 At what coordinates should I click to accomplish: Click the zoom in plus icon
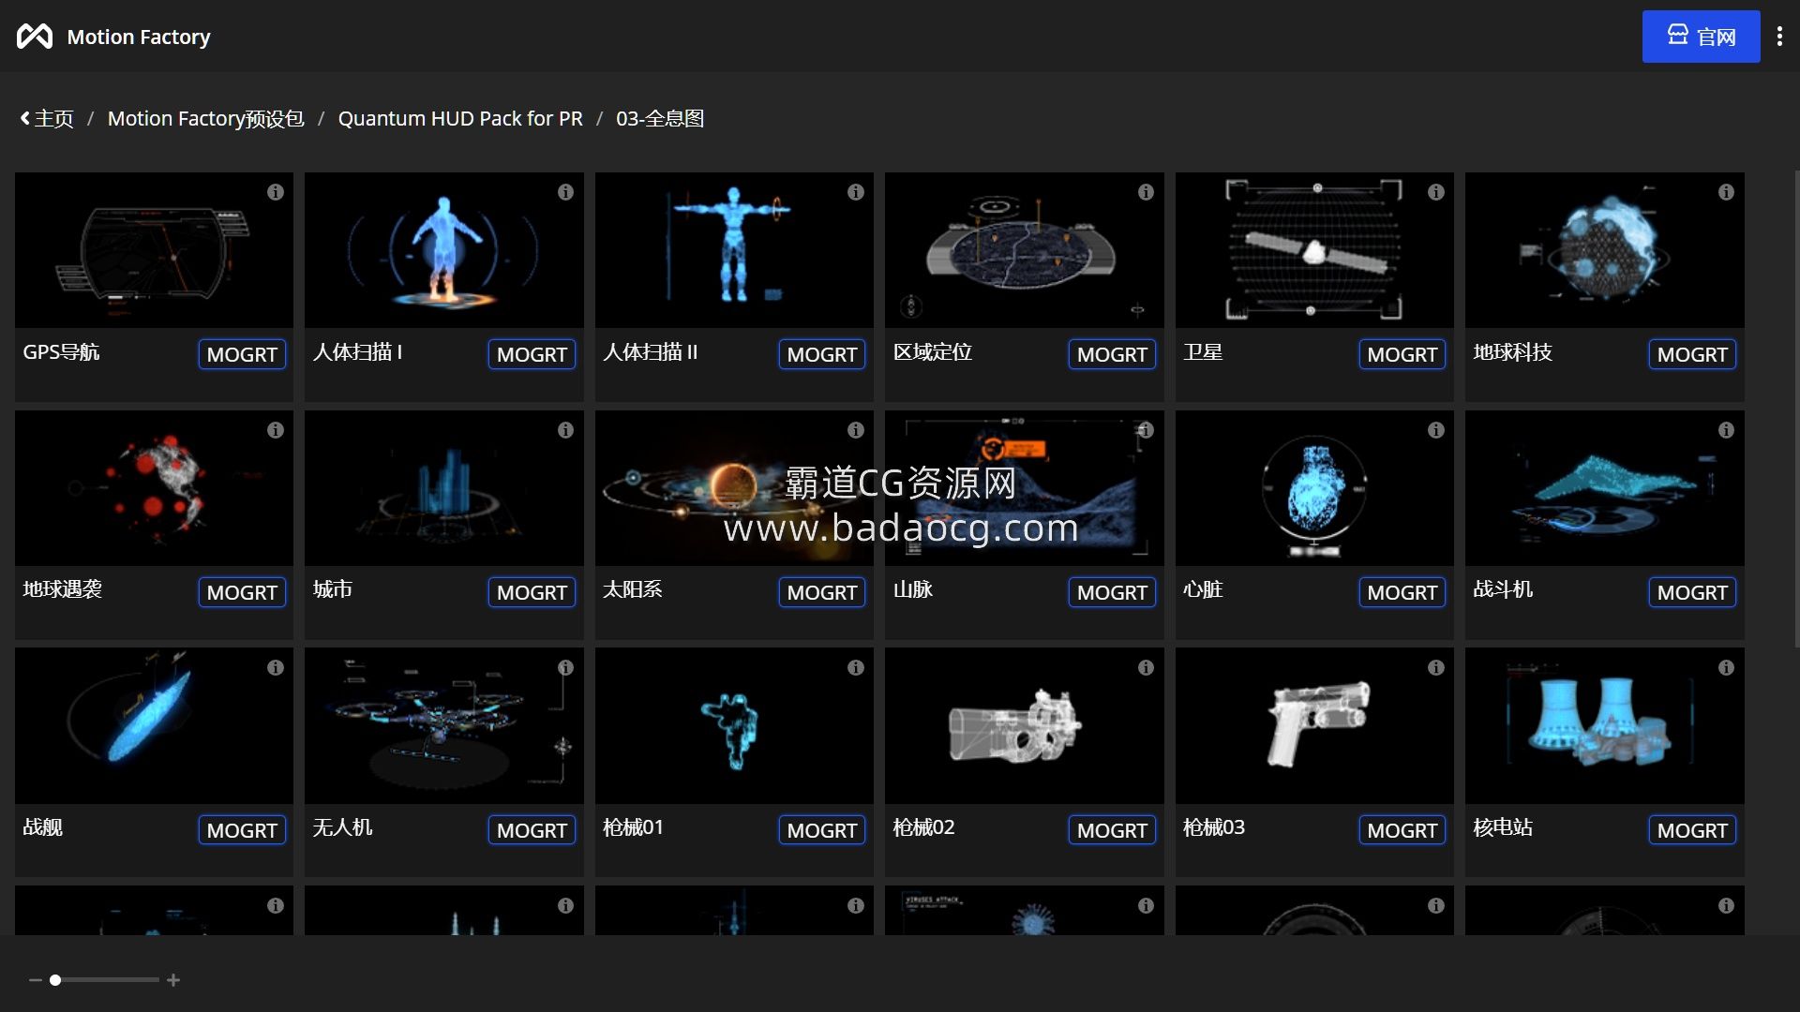click(x=173, y=980)
